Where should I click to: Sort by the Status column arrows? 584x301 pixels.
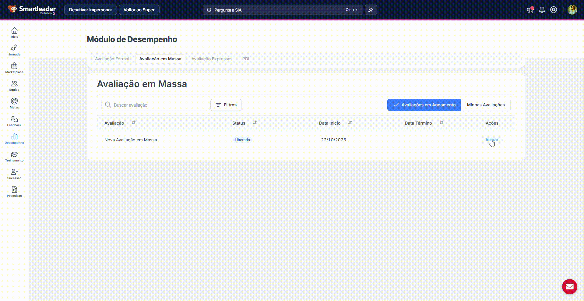point(255,122)
